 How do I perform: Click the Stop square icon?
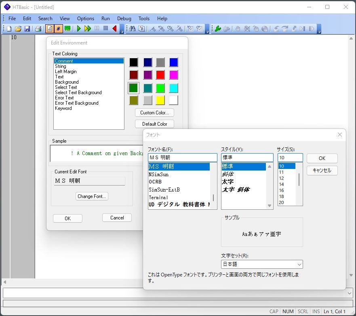105,28
